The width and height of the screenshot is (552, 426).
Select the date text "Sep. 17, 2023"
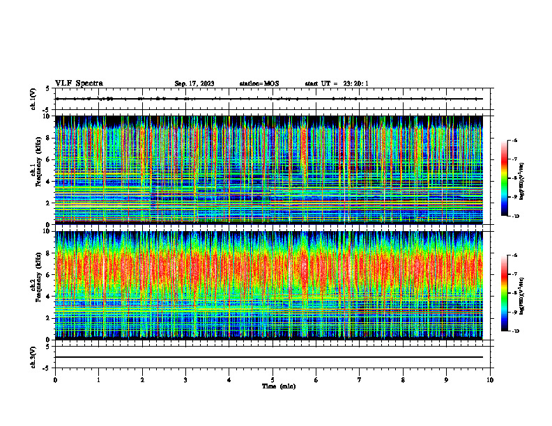[x=194, y=84]
